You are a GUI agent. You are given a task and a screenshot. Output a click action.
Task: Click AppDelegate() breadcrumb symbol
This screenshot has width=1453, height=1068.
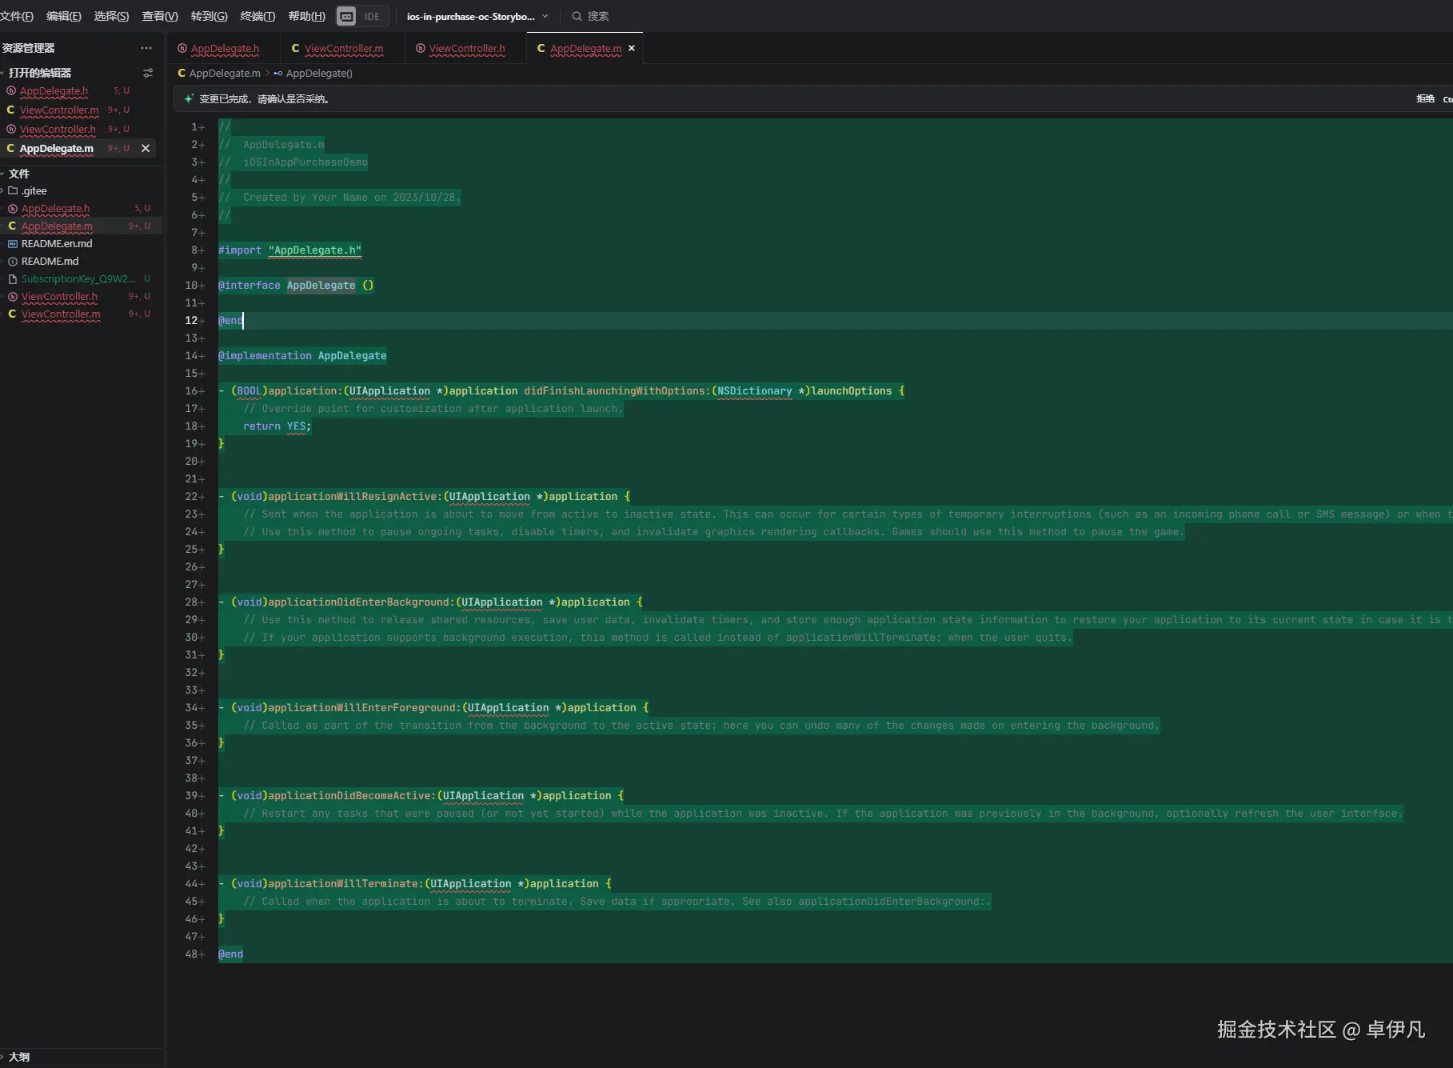(x=319, y=73)
